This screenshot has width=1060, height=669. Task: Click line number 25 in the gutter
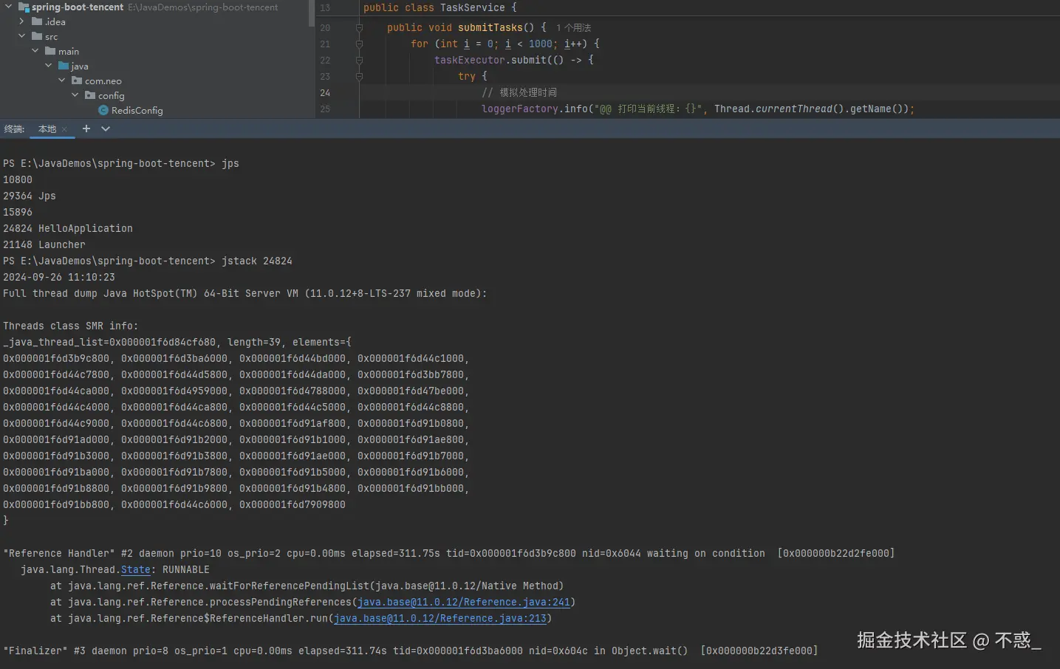(x=325, y=109)
